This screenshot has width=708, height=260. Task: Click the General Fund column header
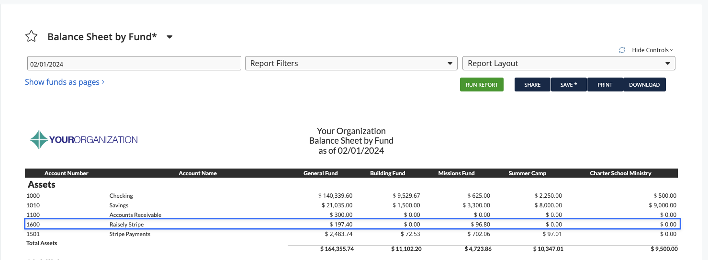(x=321, y=173)
